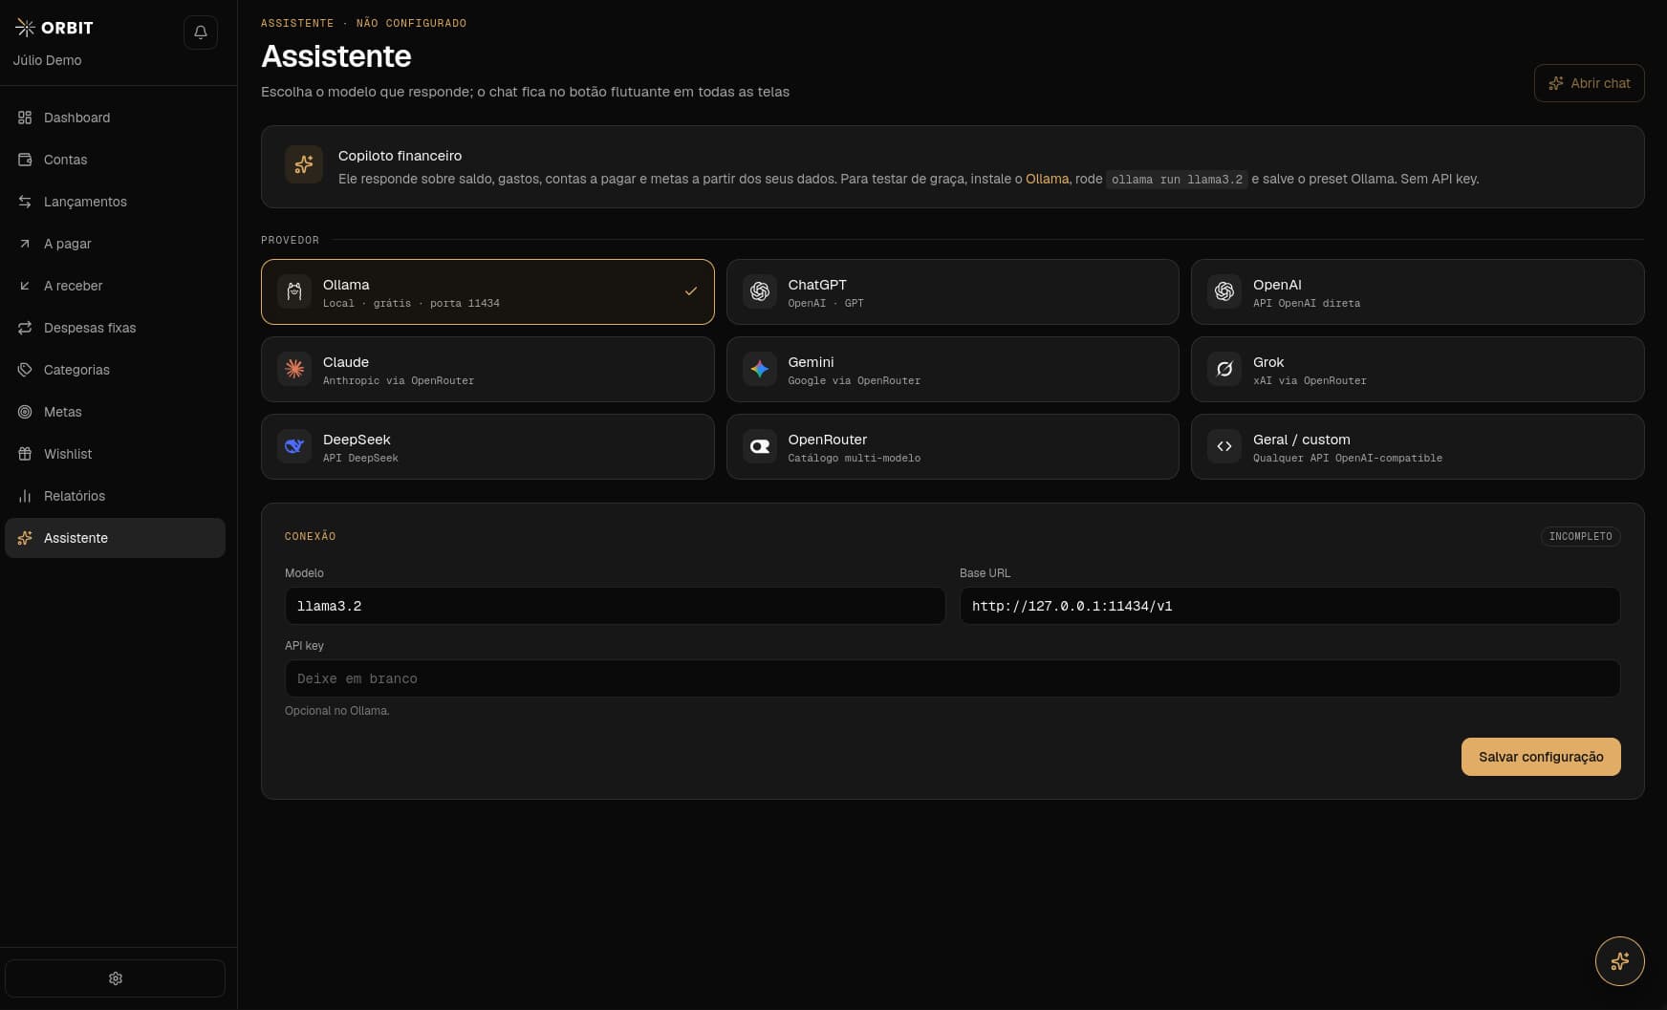Viewport: 1667px width, 1010px height.
Task: Click the Metas target icon
Action: point(25,412)
